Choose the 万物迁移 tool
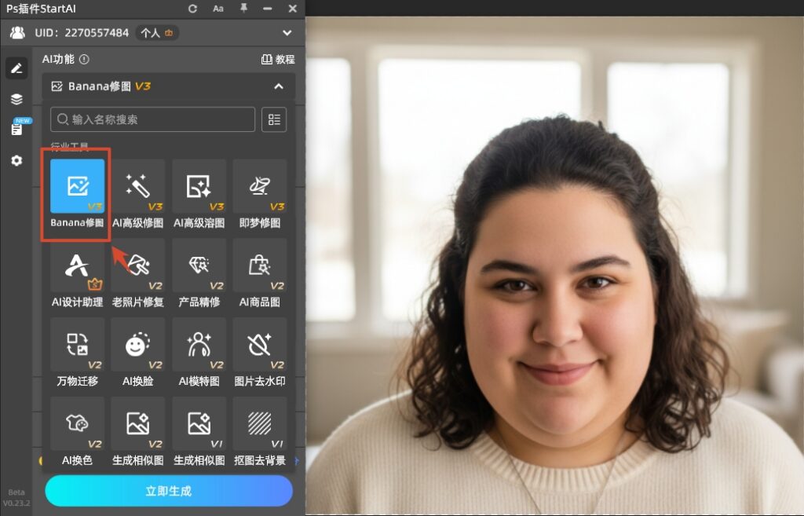This screenshot has width=804, height=516. pos(77,346)
